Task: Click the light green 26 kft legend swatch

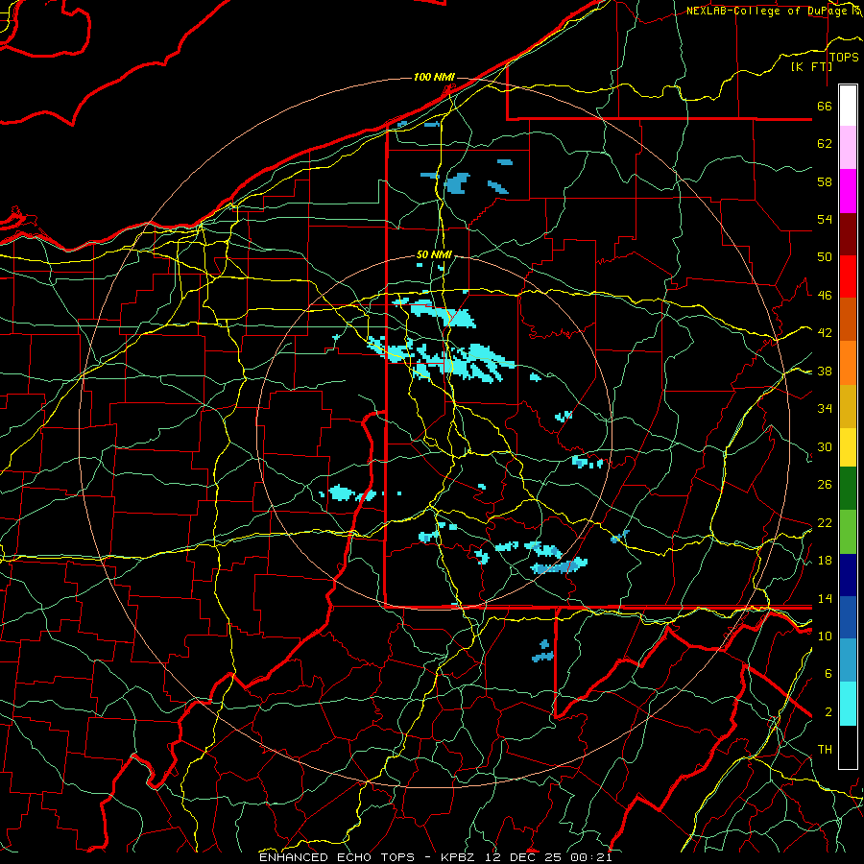Action: pos(848,532)
